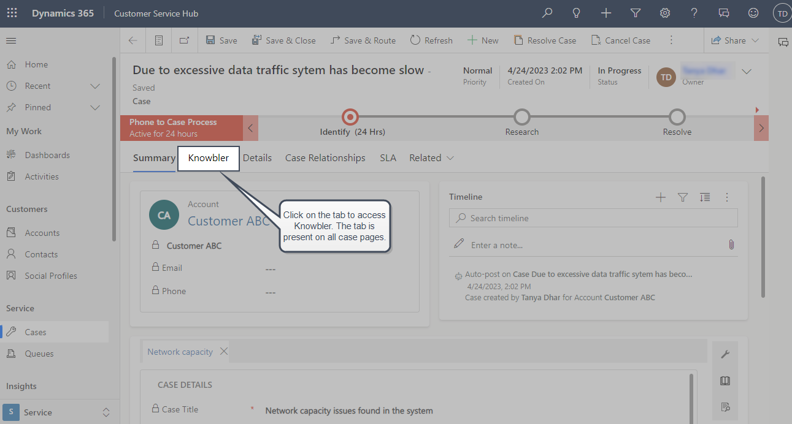792x424 pixels.
Task: Go back using the back arrow
Action: click(x=133, y=40)
